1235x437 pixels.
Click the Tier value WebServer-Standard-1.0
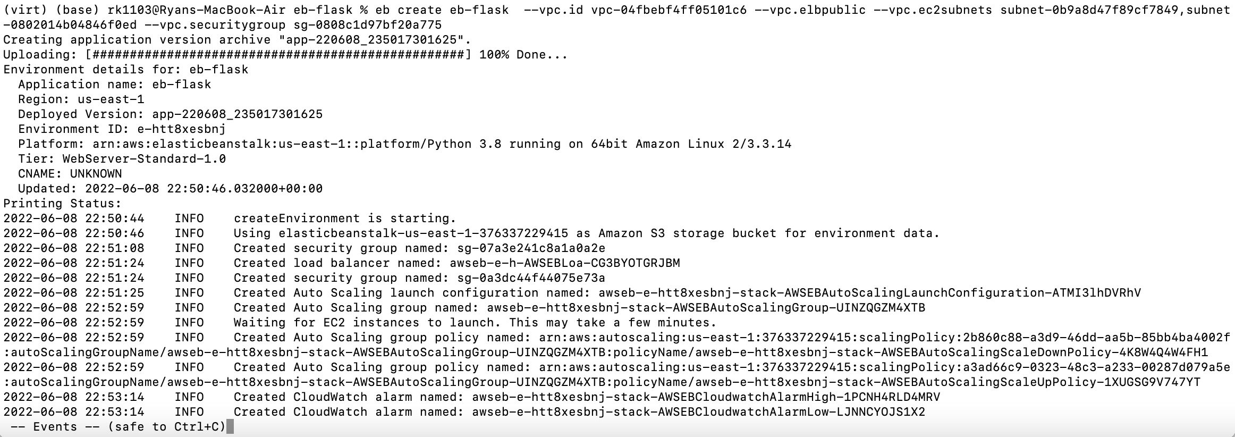coord(144,158)
